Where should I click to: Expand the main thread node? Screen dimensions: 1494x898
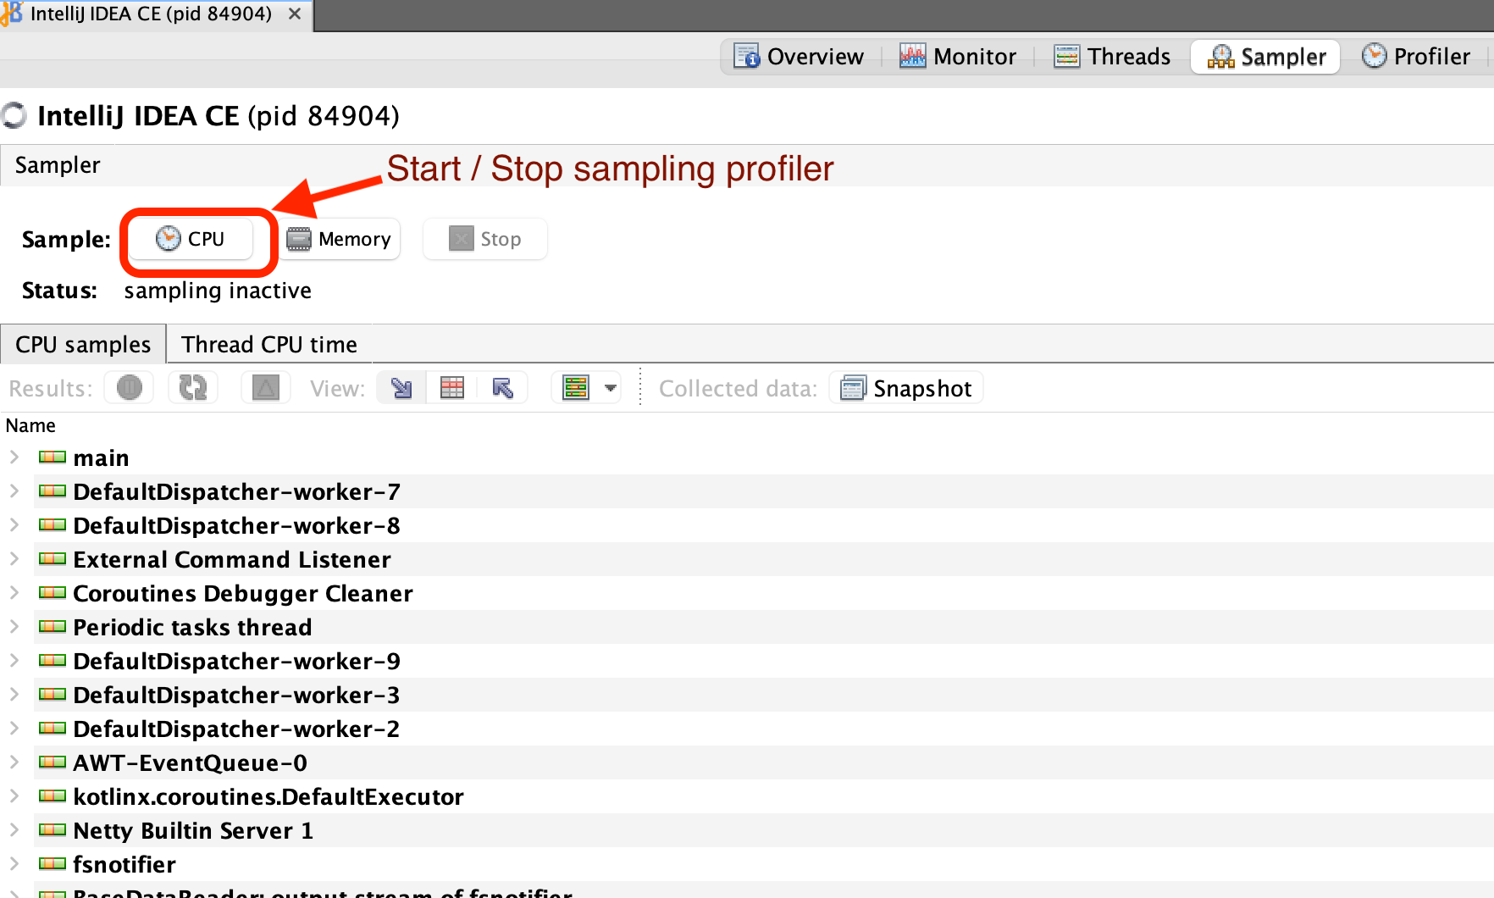point(14,457)
